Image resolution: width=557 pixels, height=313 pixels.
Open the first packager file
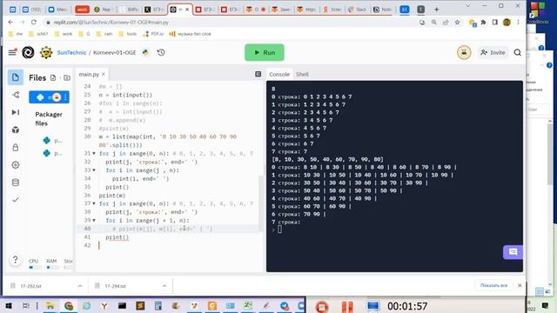(x=52, y=141)
